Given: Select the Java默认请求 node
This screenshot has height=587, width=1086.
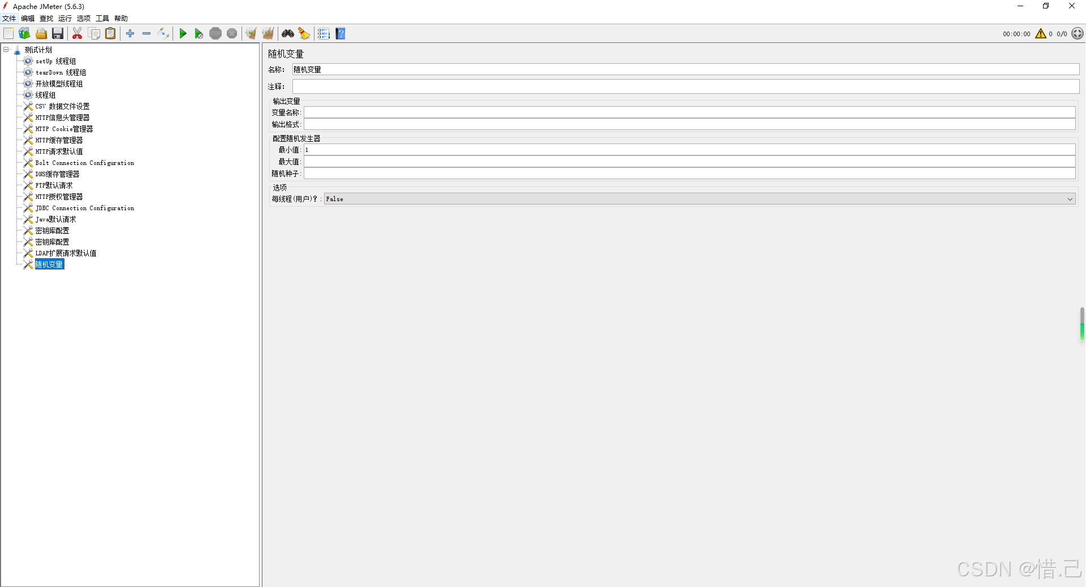Looking at the screenshot, I should [x=55, y=219].
